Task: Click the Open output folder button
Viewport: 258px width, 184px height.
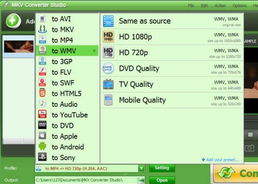Action: (x=162, y=180)
